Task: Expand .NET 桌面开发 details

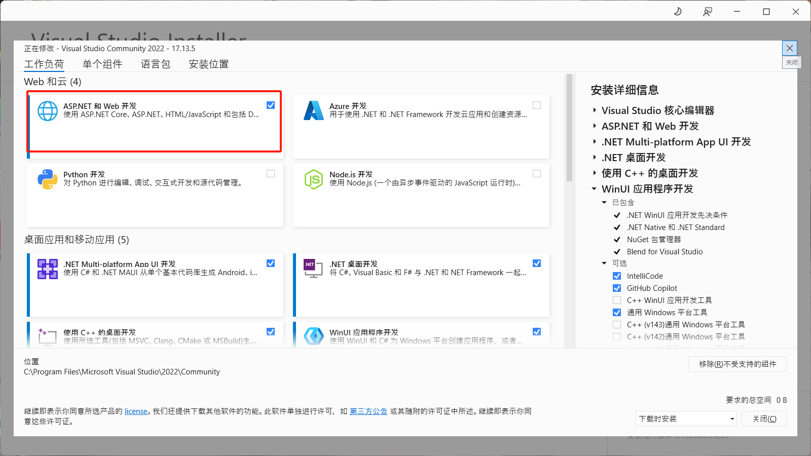Action: pyautogui.click(x=595, y=158)
